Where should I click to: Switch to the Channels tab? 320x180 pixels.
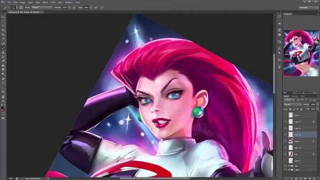294,96
